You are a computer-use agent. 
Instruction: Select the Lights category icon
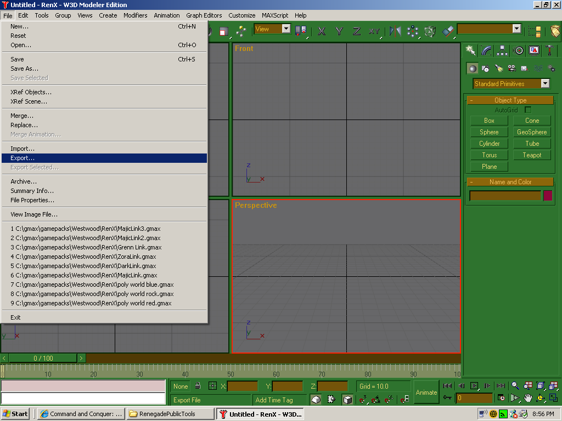(498, 69)
